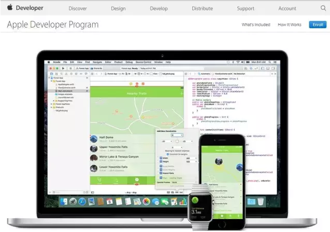Click the Apple menu in the pictured Mac menu bar
This screenshot has width=330, height=232.
[x=48, y=62]
